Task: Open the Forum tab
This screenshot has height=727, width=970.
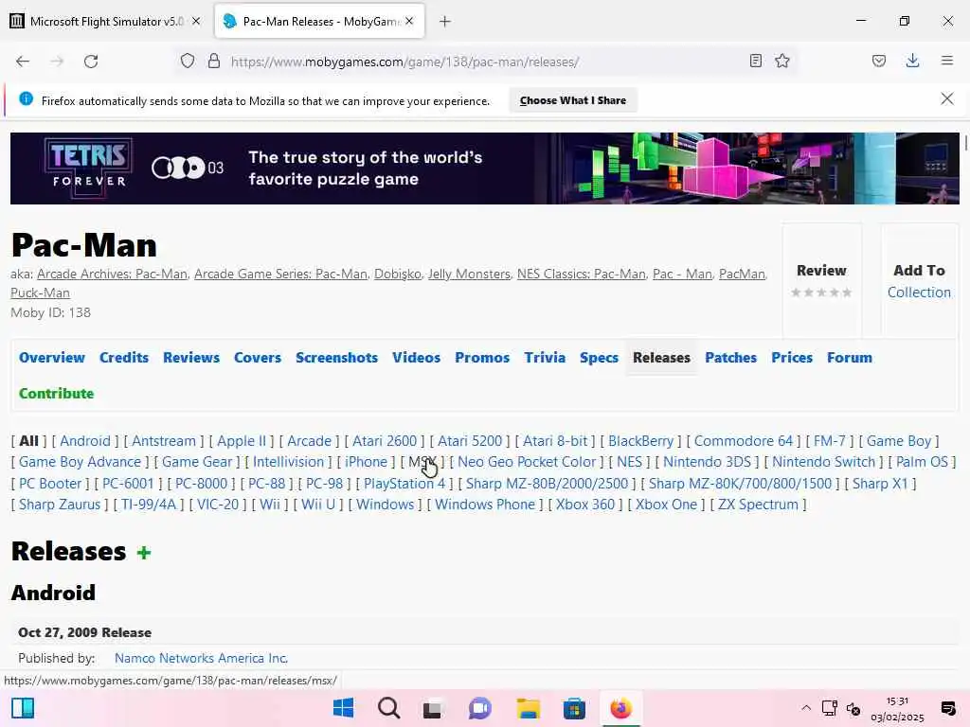Action: coord(850,357)
